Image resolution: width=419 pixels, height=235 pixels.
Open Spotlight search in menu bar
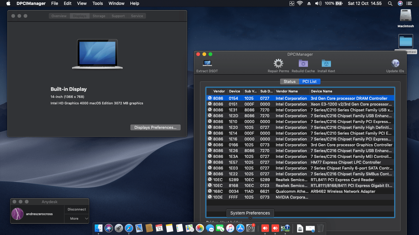coord(390,3)
